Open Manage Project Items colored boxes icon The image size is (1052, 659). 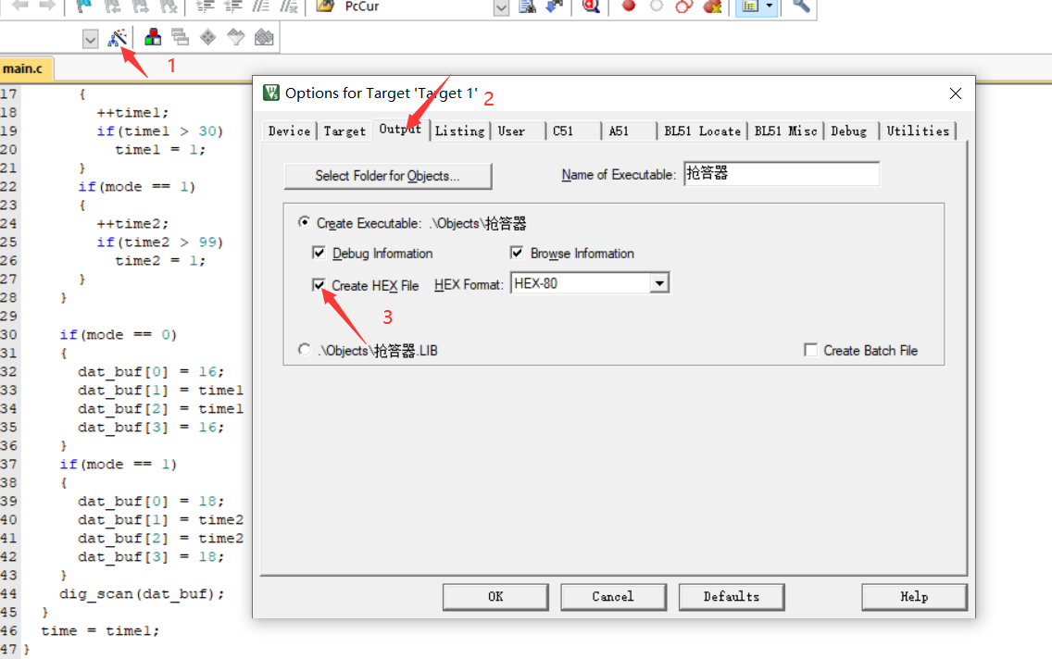click(153, 37)
